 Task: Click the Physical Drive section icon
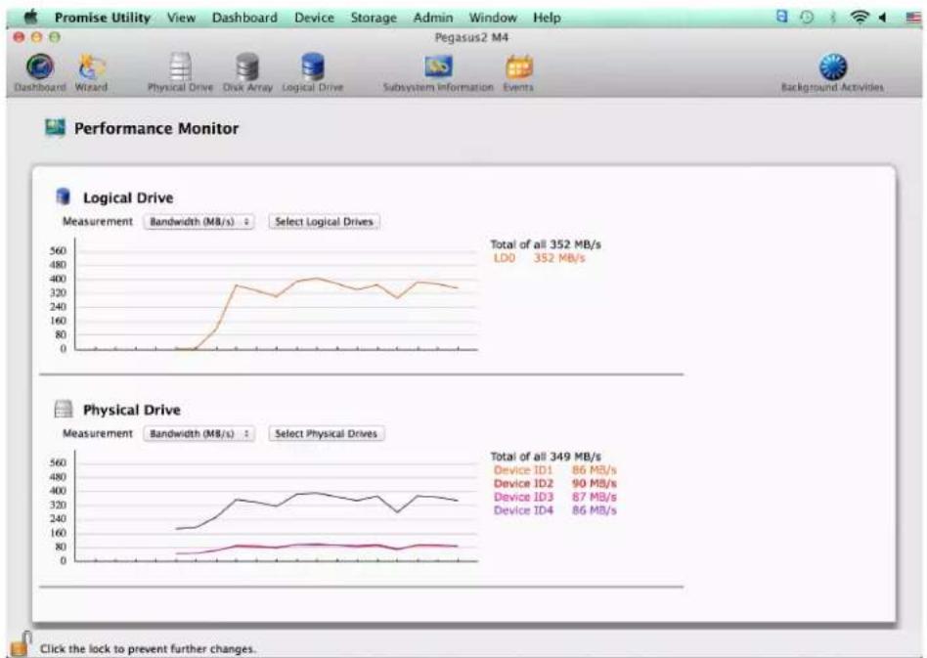point(64,409)
